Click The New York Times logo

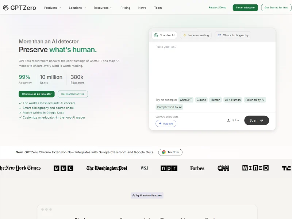20,168
